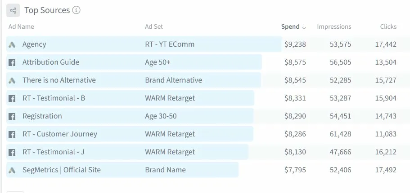This screenshot has width=410, height=193.
Task: Click the $8,286 spend value for Customer Journey
Action: 295,134
